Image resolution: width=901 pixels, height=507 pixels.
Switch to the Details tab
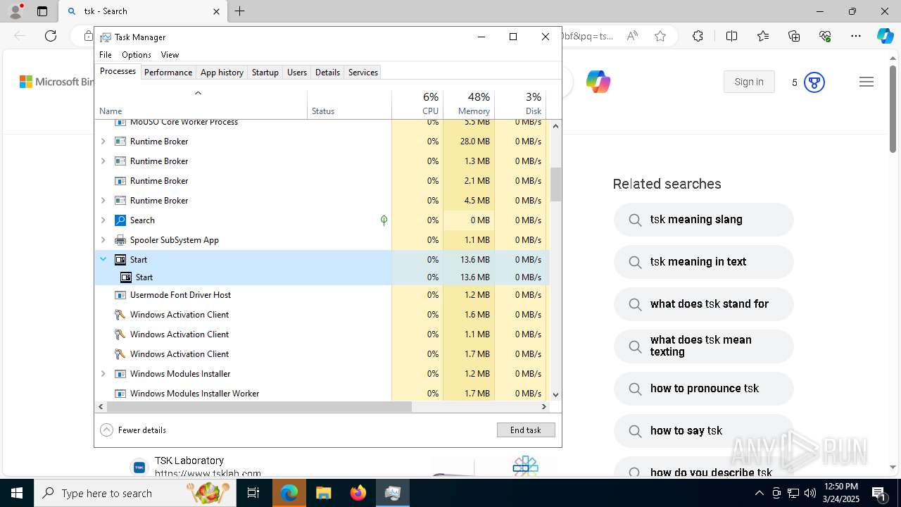327,73
